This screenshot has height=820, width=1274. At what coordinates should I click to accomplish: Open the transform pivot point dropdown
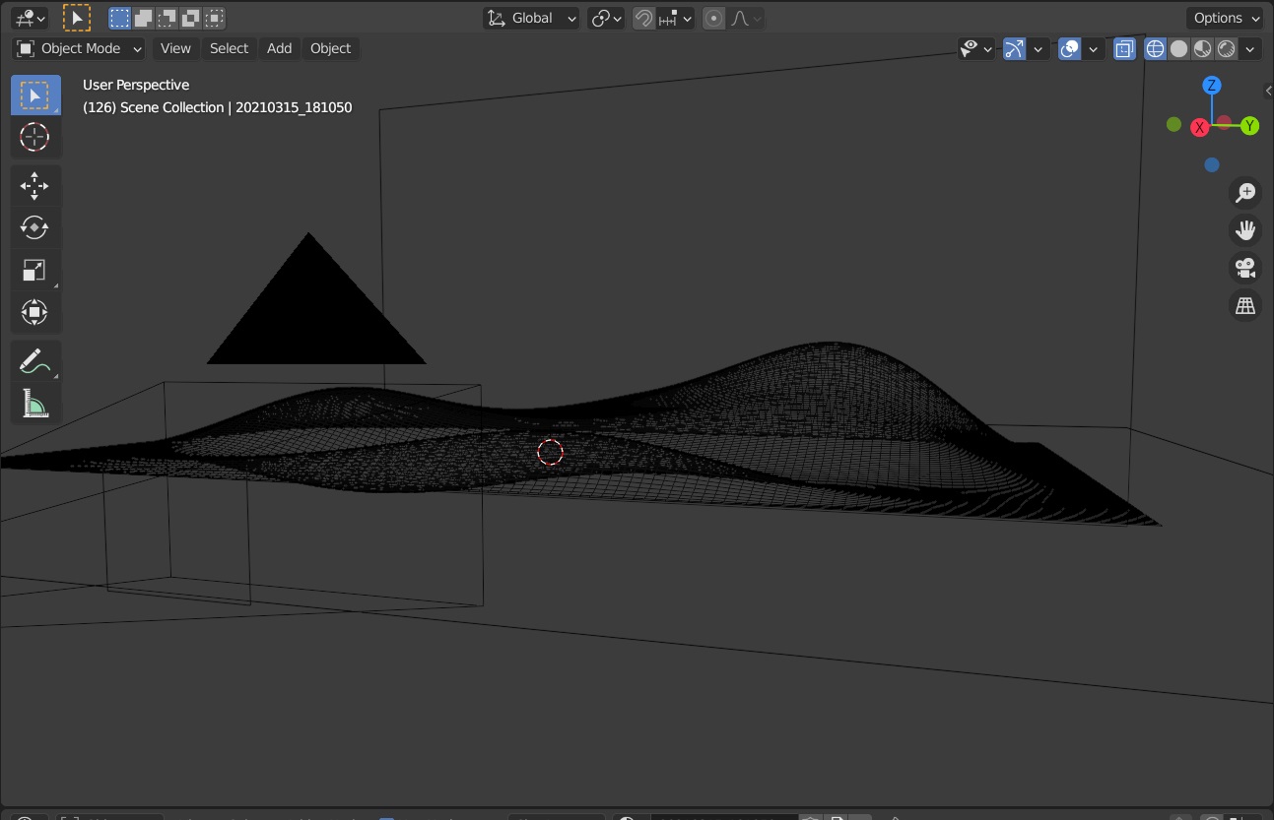pyautogui.click(x=606, y=18)
